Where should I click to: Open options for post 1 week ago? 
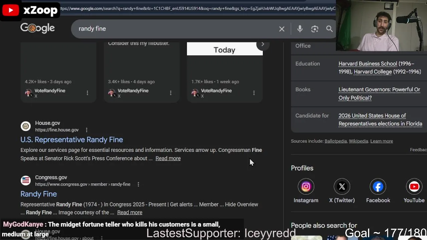[254, 93]
